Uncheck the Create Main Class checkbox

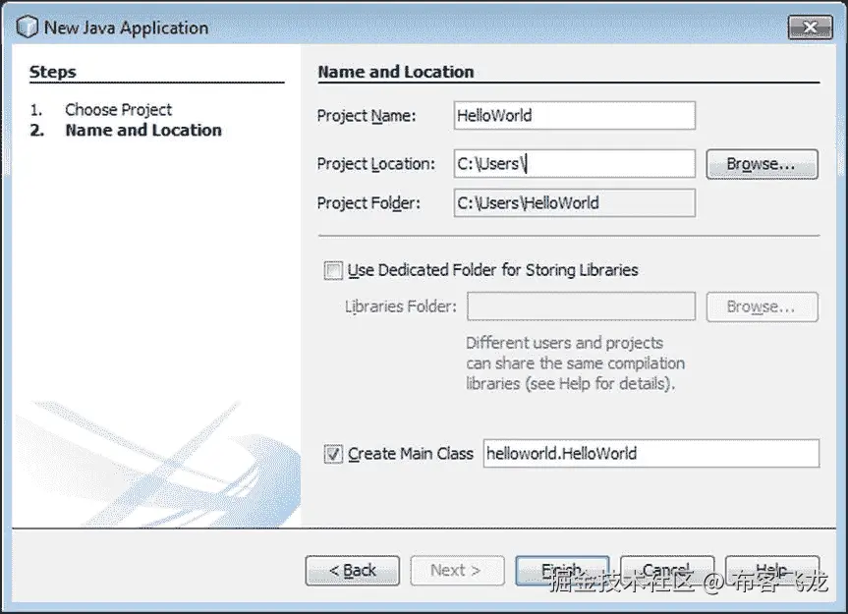[x=333, y=454]
